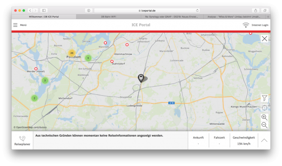
Task: Expand the trip info panel chevron
Action: pyautogui.click(x=264, y=140)
